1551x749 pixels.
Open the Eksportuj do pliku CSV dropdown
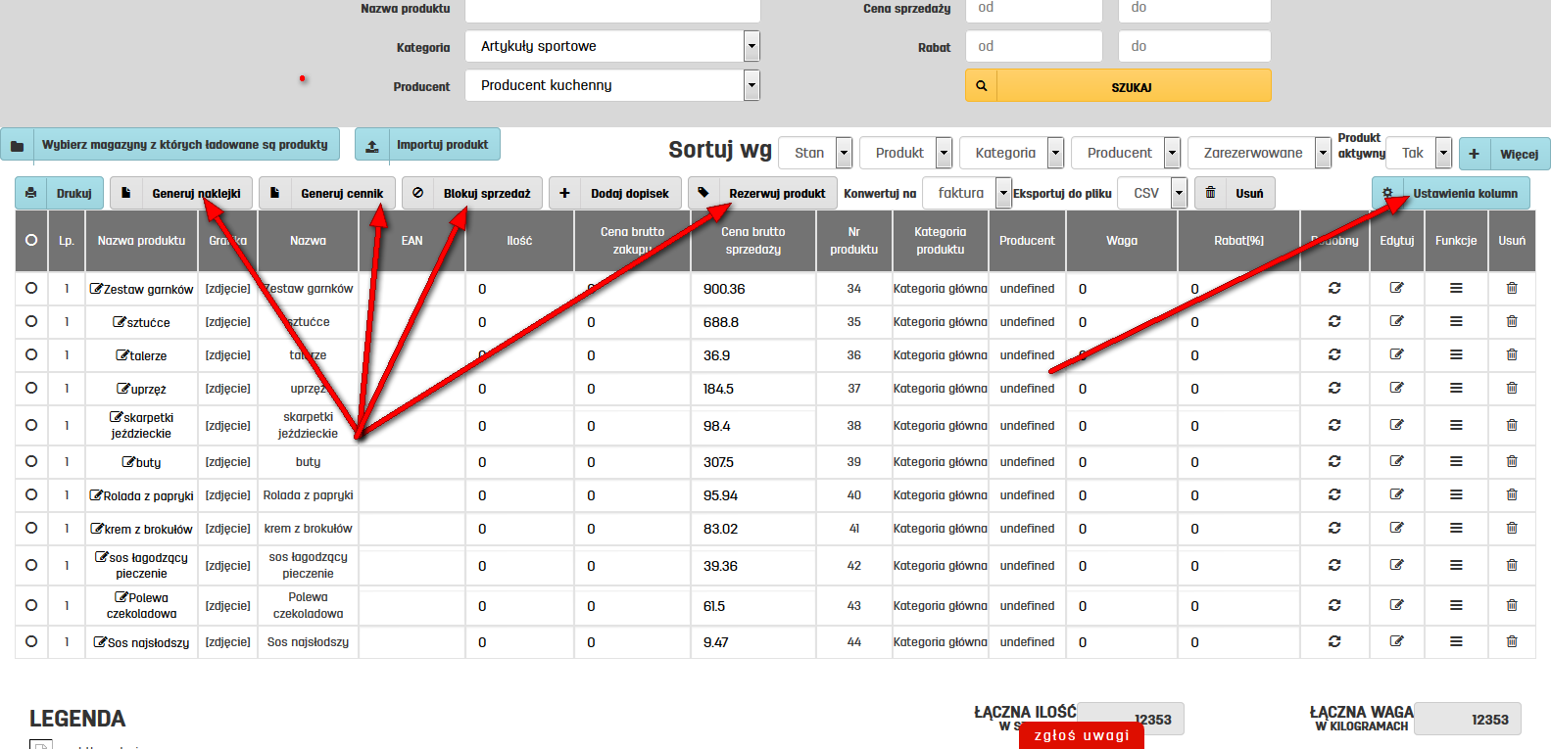pyautogui.click(x=1153, y=193)
